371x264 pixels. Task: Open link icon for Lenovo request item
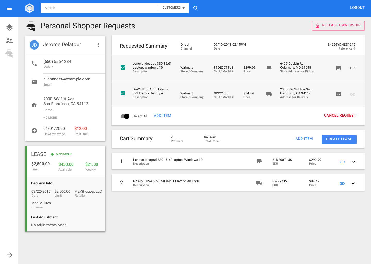(x=353, y=68)
